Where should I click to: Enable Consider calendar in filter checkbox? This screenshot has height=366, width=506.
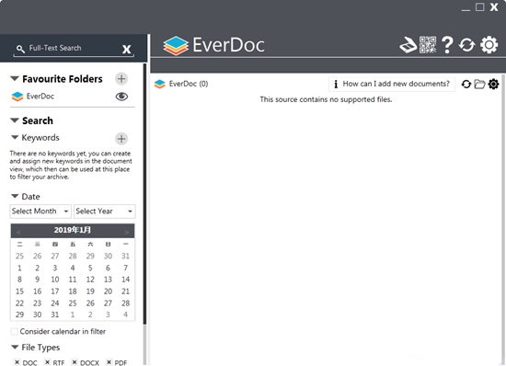(14, 331)
